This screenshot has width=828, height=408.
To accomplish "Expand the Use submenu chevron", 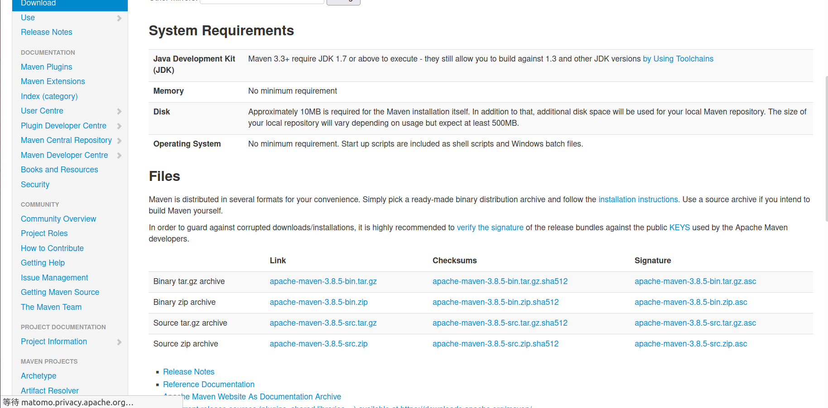I will 120,18.
